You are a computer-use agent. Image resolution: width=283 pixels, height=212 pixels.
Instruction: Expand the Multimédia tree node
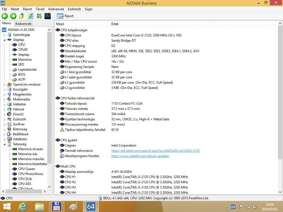(4, 100)
